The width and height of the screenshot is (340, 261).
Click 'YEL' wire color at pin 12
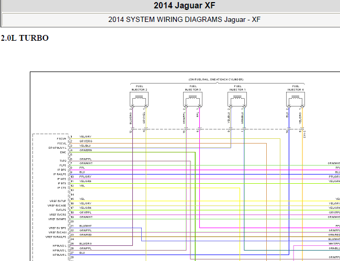pyautogui.click(x=82, y=186)
